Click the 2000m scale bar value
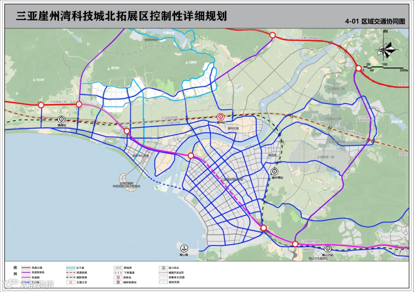Viewport: 414px width, 292px height. 404,71
